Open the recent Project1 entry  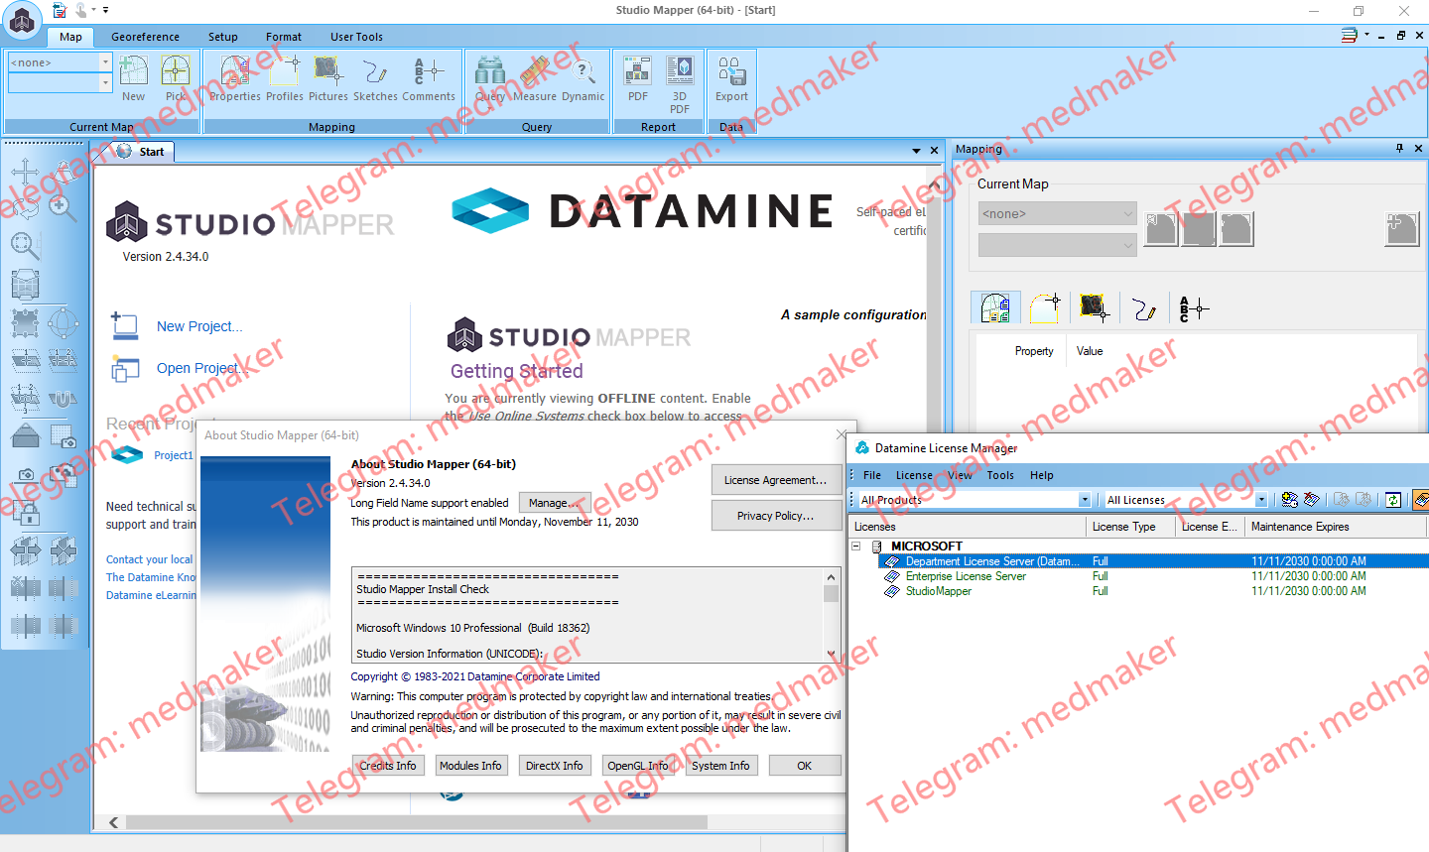point(174,455)
